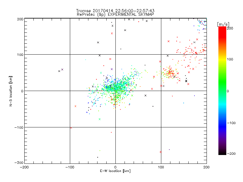Click the subtitle 'RwPretec (8p) EXPERIMENTAL SKYMAP'
Viewport: 243px width, 182px height.
(x=115, y=14)
